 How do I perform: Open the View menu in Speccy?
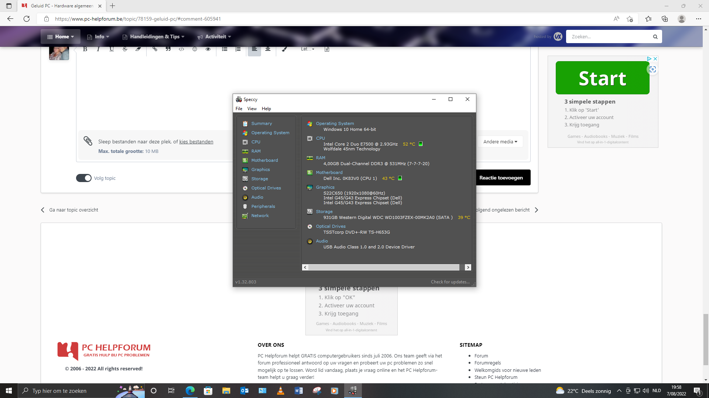click(x=252, y=109)
